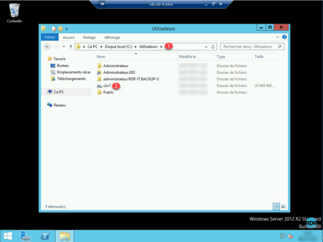The image size is (323, 242).
Task: Open the blue Help question-mark icon
Action: point(284,37)
